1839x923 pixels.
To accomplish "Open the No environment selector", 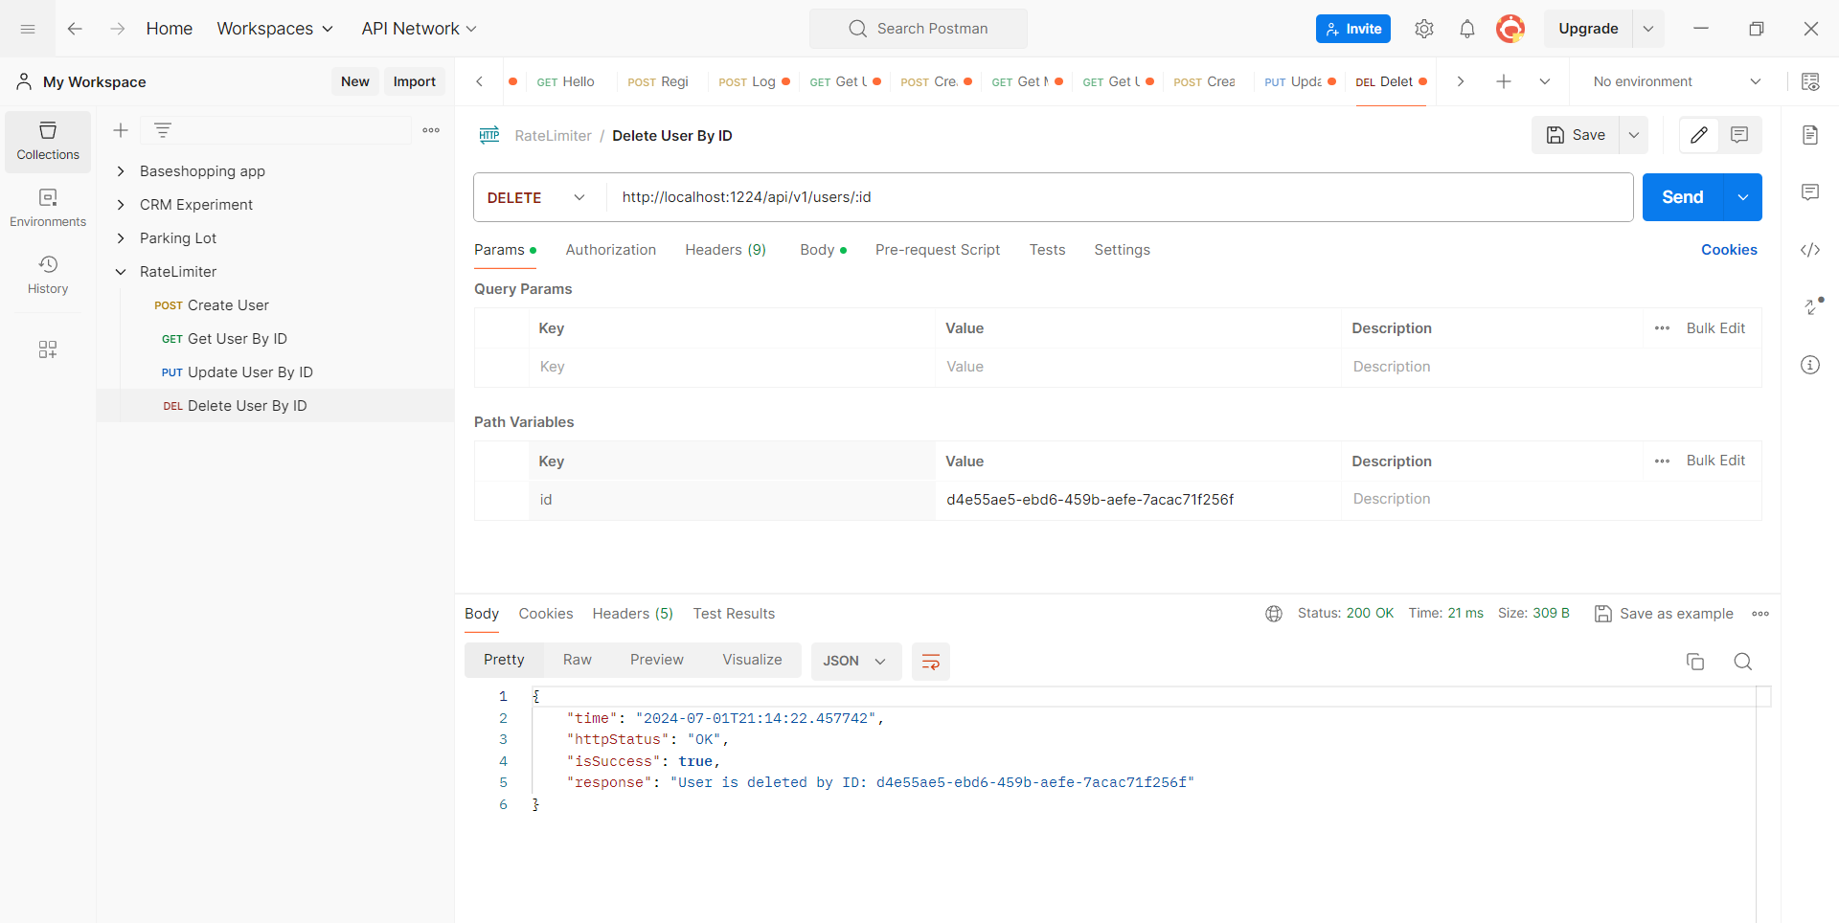I will (1677, 81).
